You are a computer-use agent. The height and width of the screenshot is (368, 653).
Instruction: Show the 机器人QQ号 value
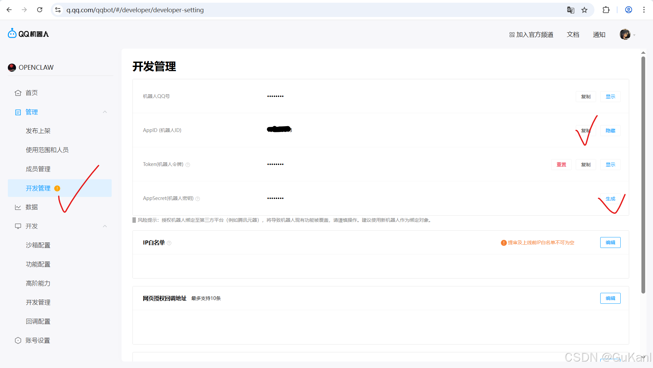tap(610, 96)
